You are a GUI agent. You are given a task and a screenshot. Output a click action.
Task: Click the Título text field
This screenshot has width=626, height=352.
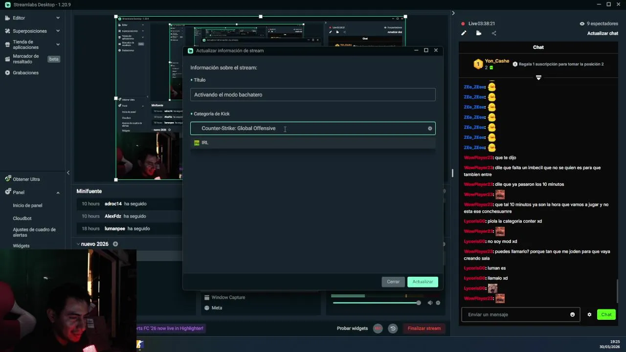[x=313, y=95]
